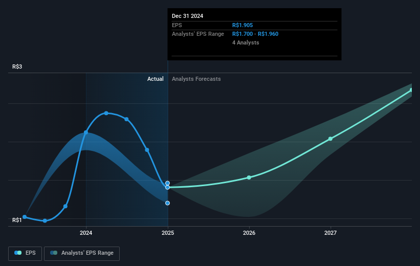The height and width of the screenshot is (266, 420).
Task: Click the R$1.905 EPS value
Action: 242,25
